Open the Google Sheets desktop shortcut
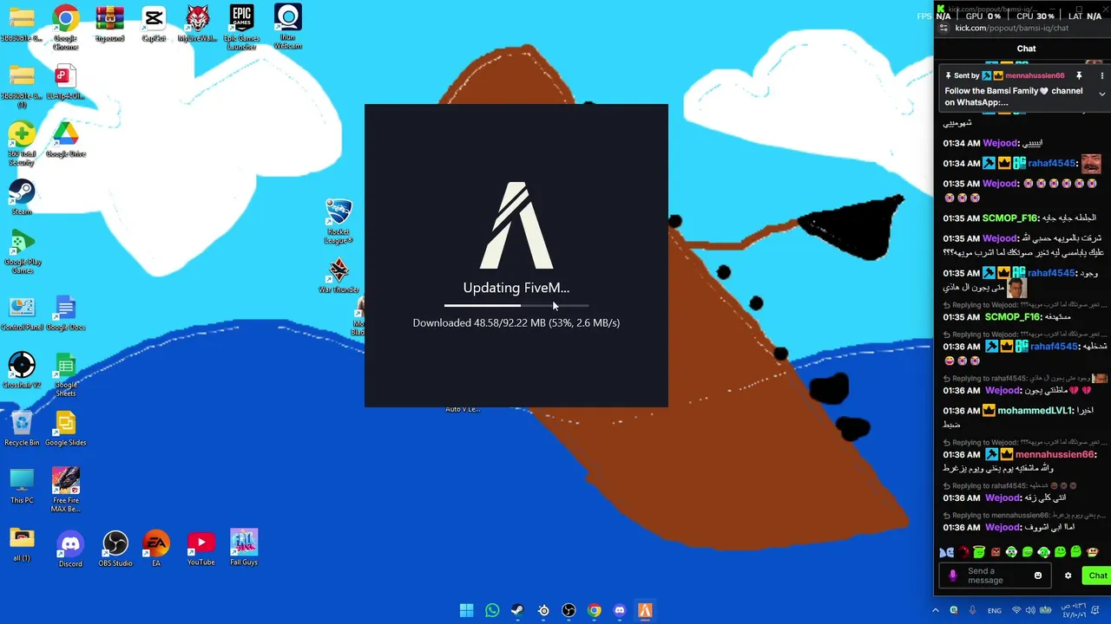Viewport: 1111px width, 624px height. (x=66, y=375)
